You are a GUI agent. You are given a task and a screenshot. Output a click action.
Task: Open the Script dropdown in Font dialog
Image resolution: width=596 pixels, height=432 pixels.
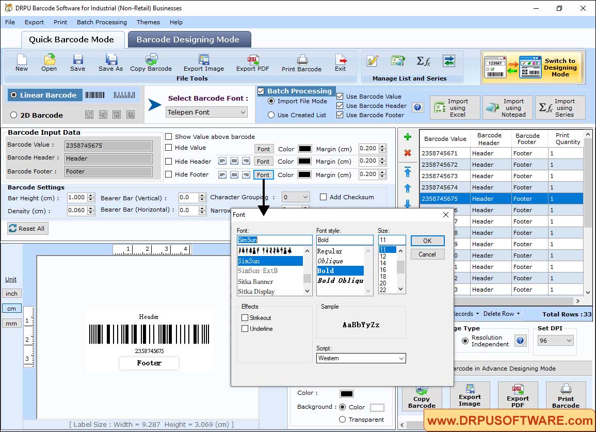click(x=361, y=358)
